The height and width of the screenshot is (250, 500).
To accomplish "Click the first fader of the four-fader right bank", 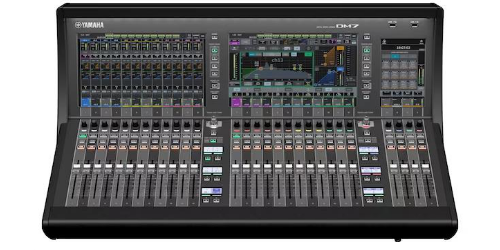I will pyautogui.click(x=393, y=167).
